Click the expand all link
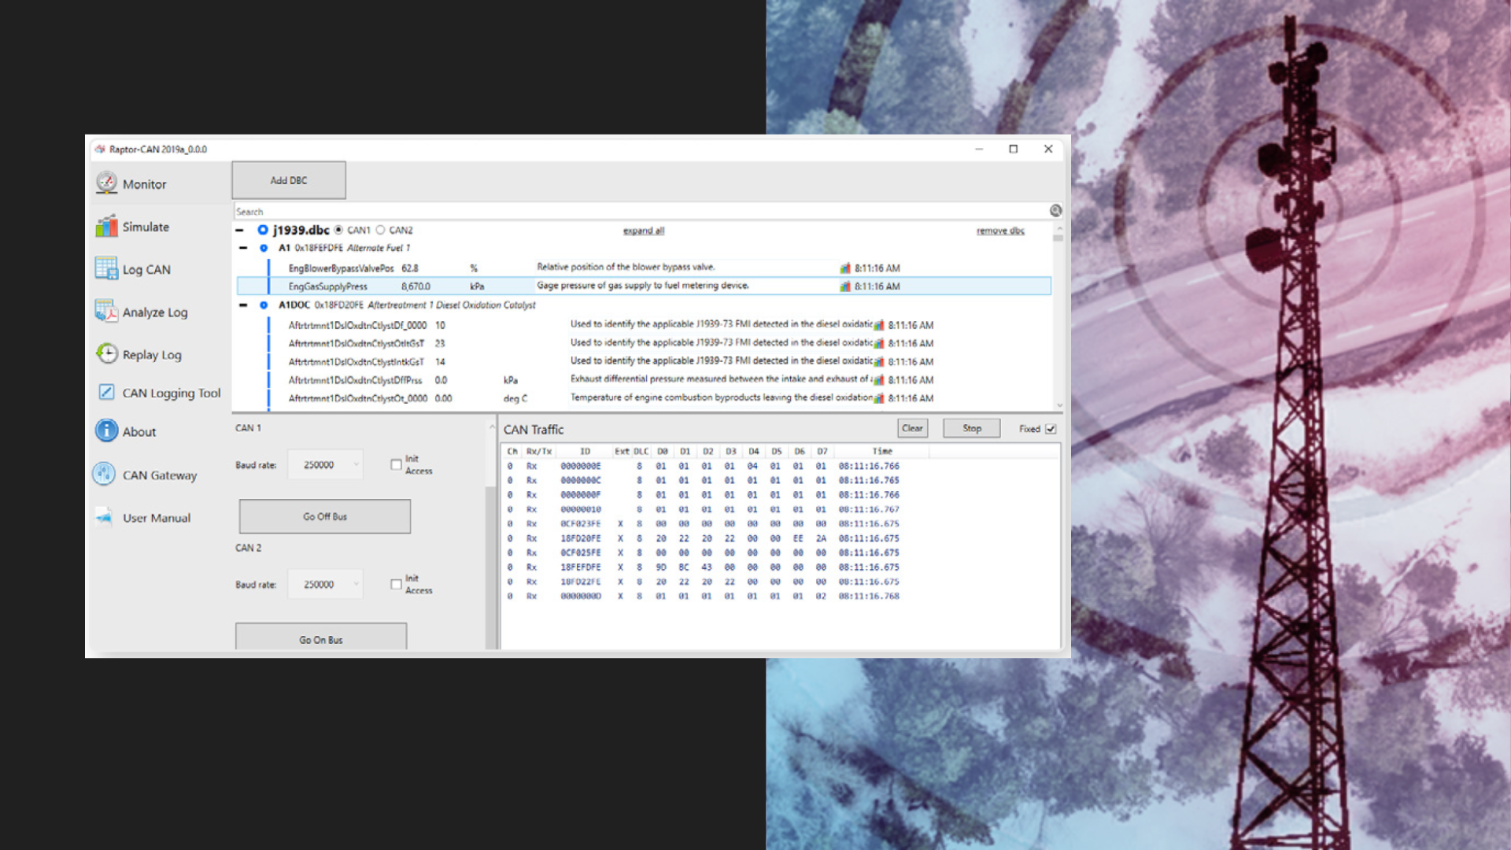Viewport: 1511px width, 850px height. click(x=643, y=231)
